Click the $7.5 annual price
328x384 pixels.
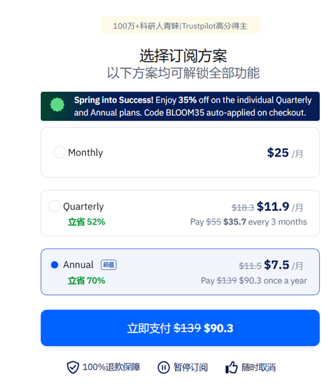[x=277, y=265]
